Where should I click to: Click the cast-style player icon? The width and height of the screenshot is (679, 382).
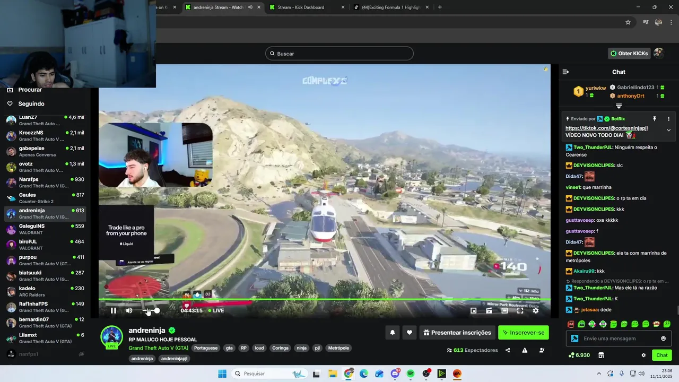click(x=489, y=310)
